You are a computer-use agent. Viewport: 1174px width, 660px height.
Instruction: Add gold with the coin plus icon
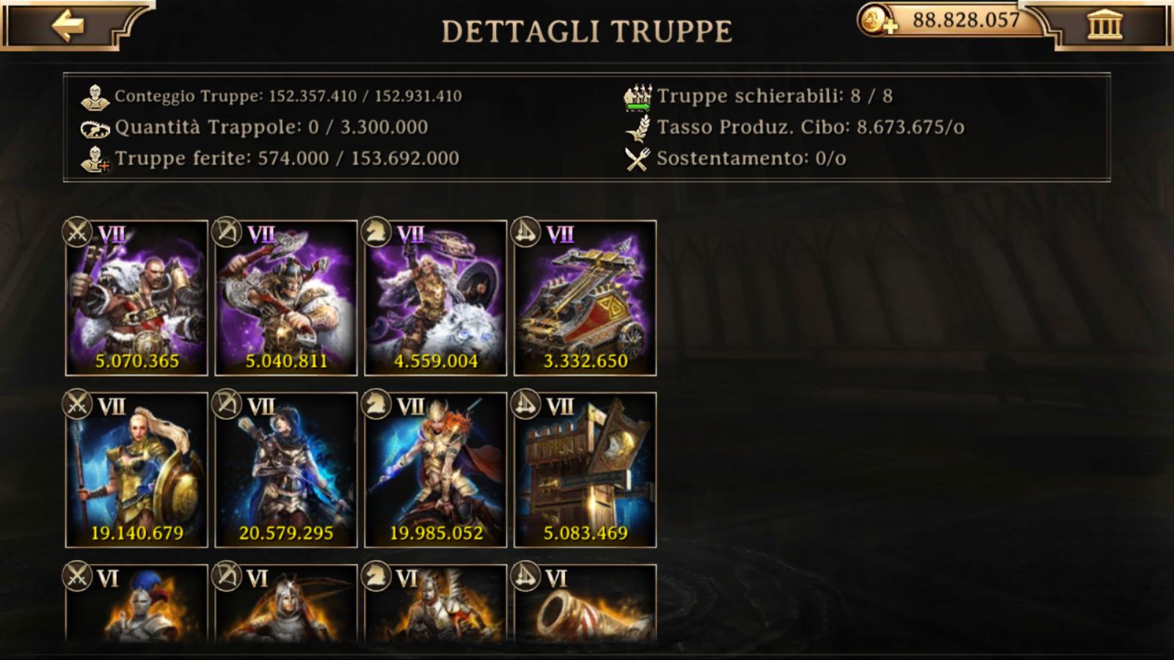[877, 20]
